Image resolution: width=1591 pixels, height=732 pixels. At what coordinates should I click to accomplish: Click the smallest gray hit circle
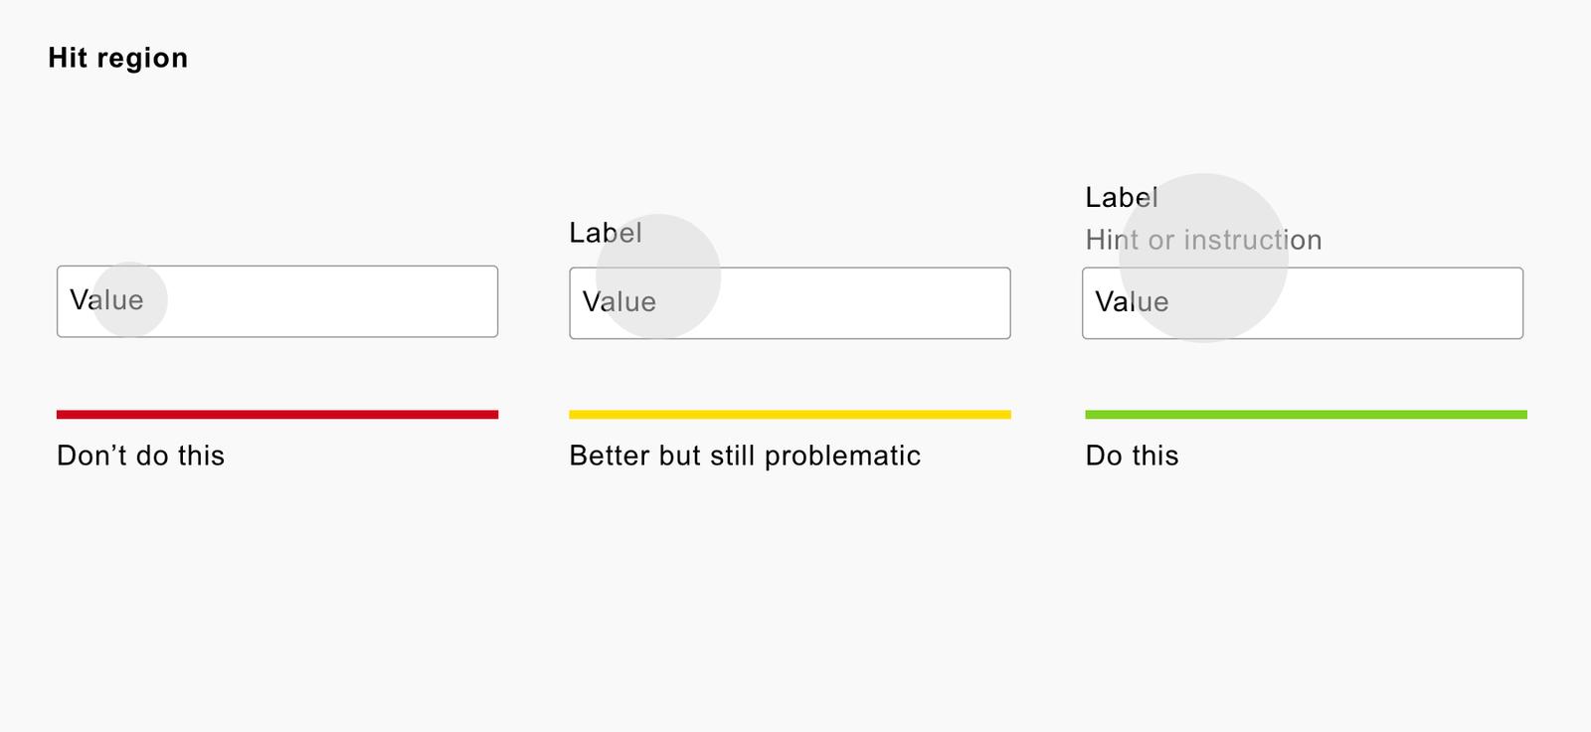pos(130,299)
